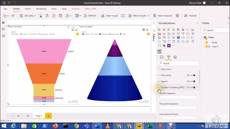
Task: Select the Stacked column chart visual
Action: pyautogui.click(x=164, y=30)
